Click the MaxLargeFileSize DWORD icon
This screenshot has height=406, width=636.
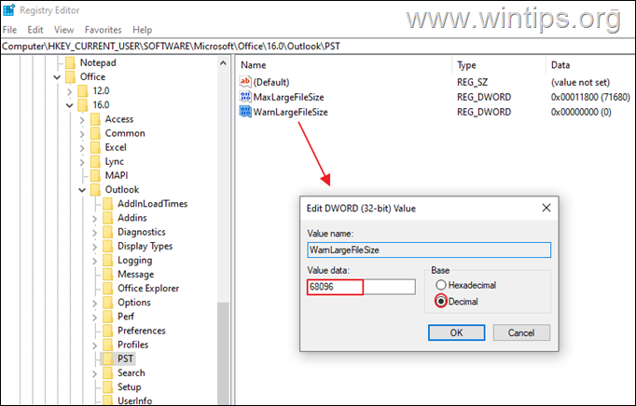245,97
